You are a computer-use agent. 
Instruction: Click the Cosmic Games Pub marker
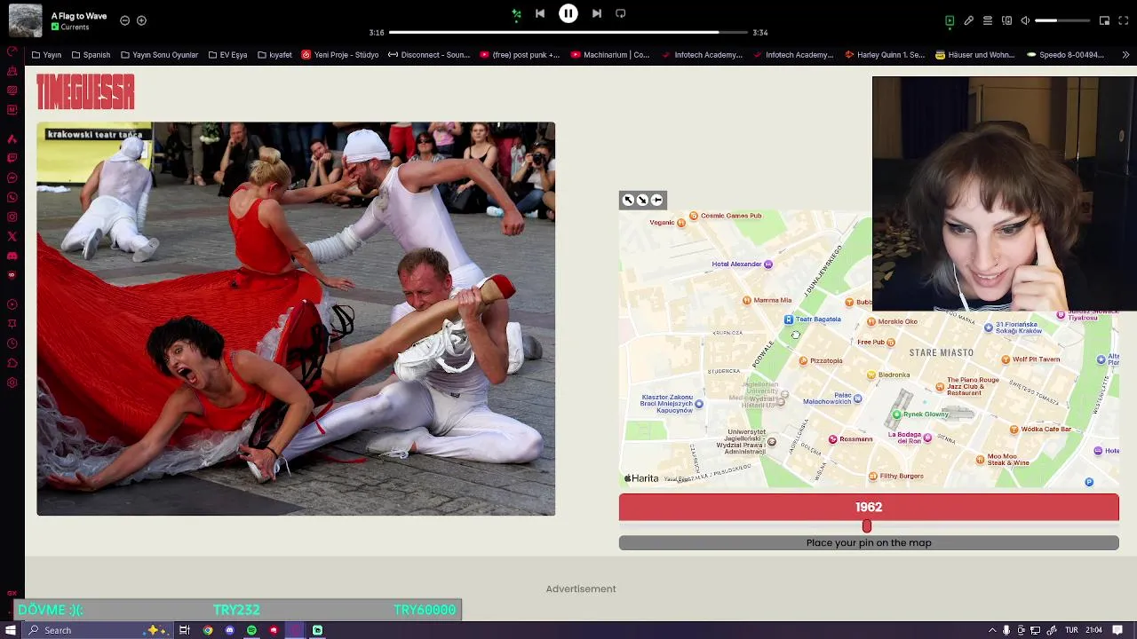[x=694, y=216]
